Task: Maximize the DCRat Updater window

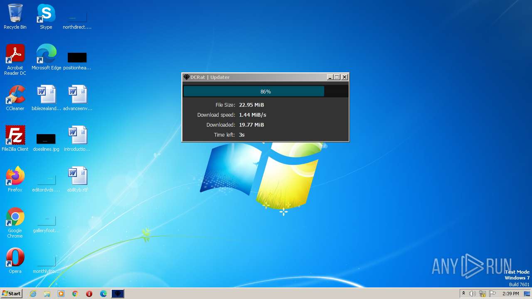Action: coord(337,77)
